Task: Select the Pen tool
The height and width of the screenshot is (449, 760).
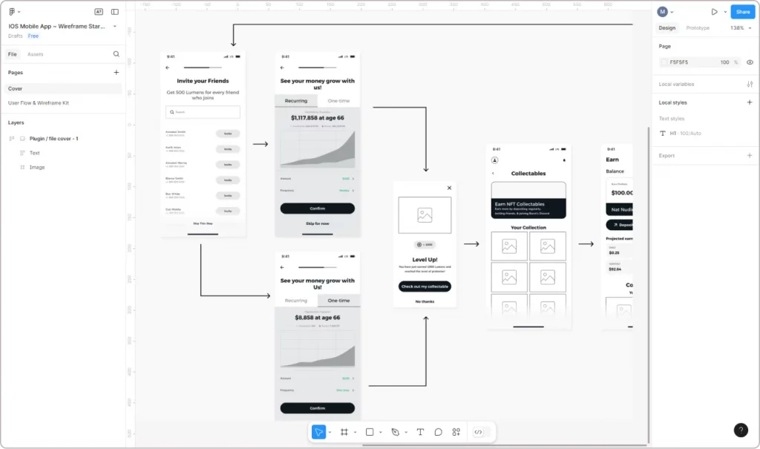Action: tap(395, 432)
